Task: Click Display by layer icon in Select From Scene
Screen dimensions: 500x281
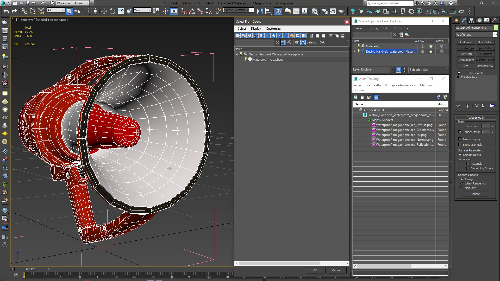Action: [x=297, y=42]
